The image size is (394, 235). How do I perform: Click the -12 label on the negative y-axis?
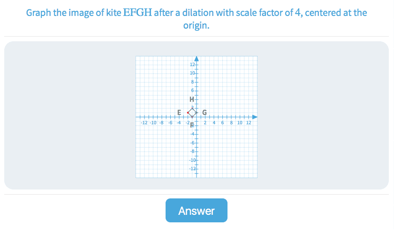[x=192, y=169]
